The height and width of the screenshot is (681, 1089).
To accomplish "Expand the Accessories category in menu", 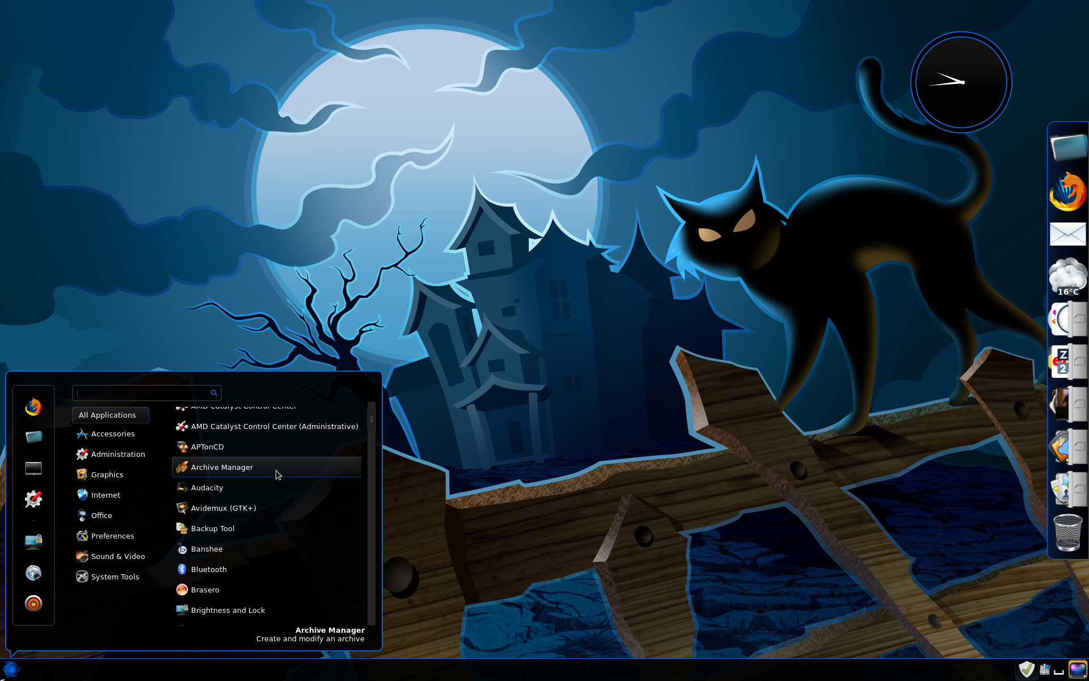I will coord(112,433).
